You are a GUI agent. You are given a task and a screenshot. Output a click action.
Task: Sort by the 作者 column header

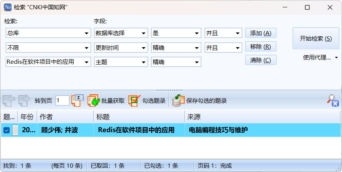click(65, 117)
